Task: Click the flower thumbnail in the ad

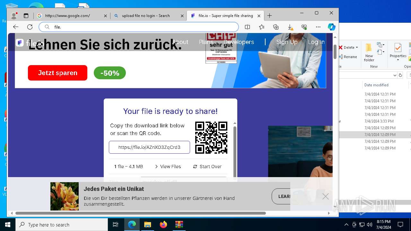Action: pos(65,196)
